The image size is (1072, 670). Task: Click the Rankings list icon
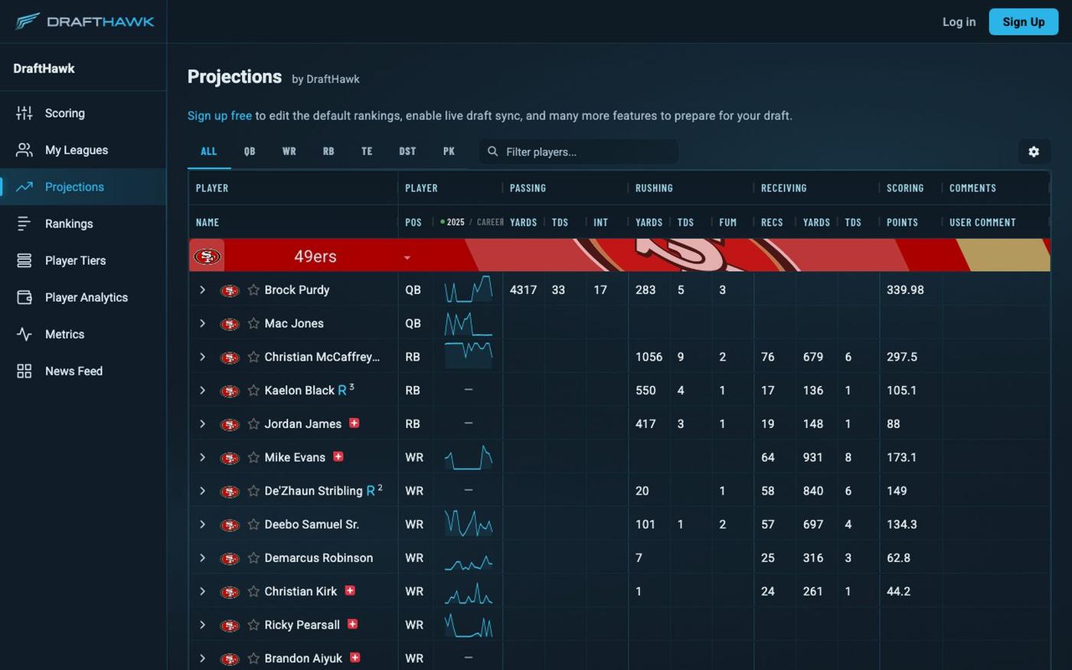coord(25,224)
